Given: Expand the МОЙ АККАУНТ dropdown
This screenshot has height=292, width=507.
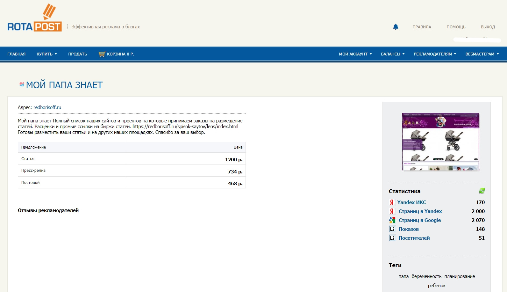Looking at the screenshot, I should click(355, 54).
